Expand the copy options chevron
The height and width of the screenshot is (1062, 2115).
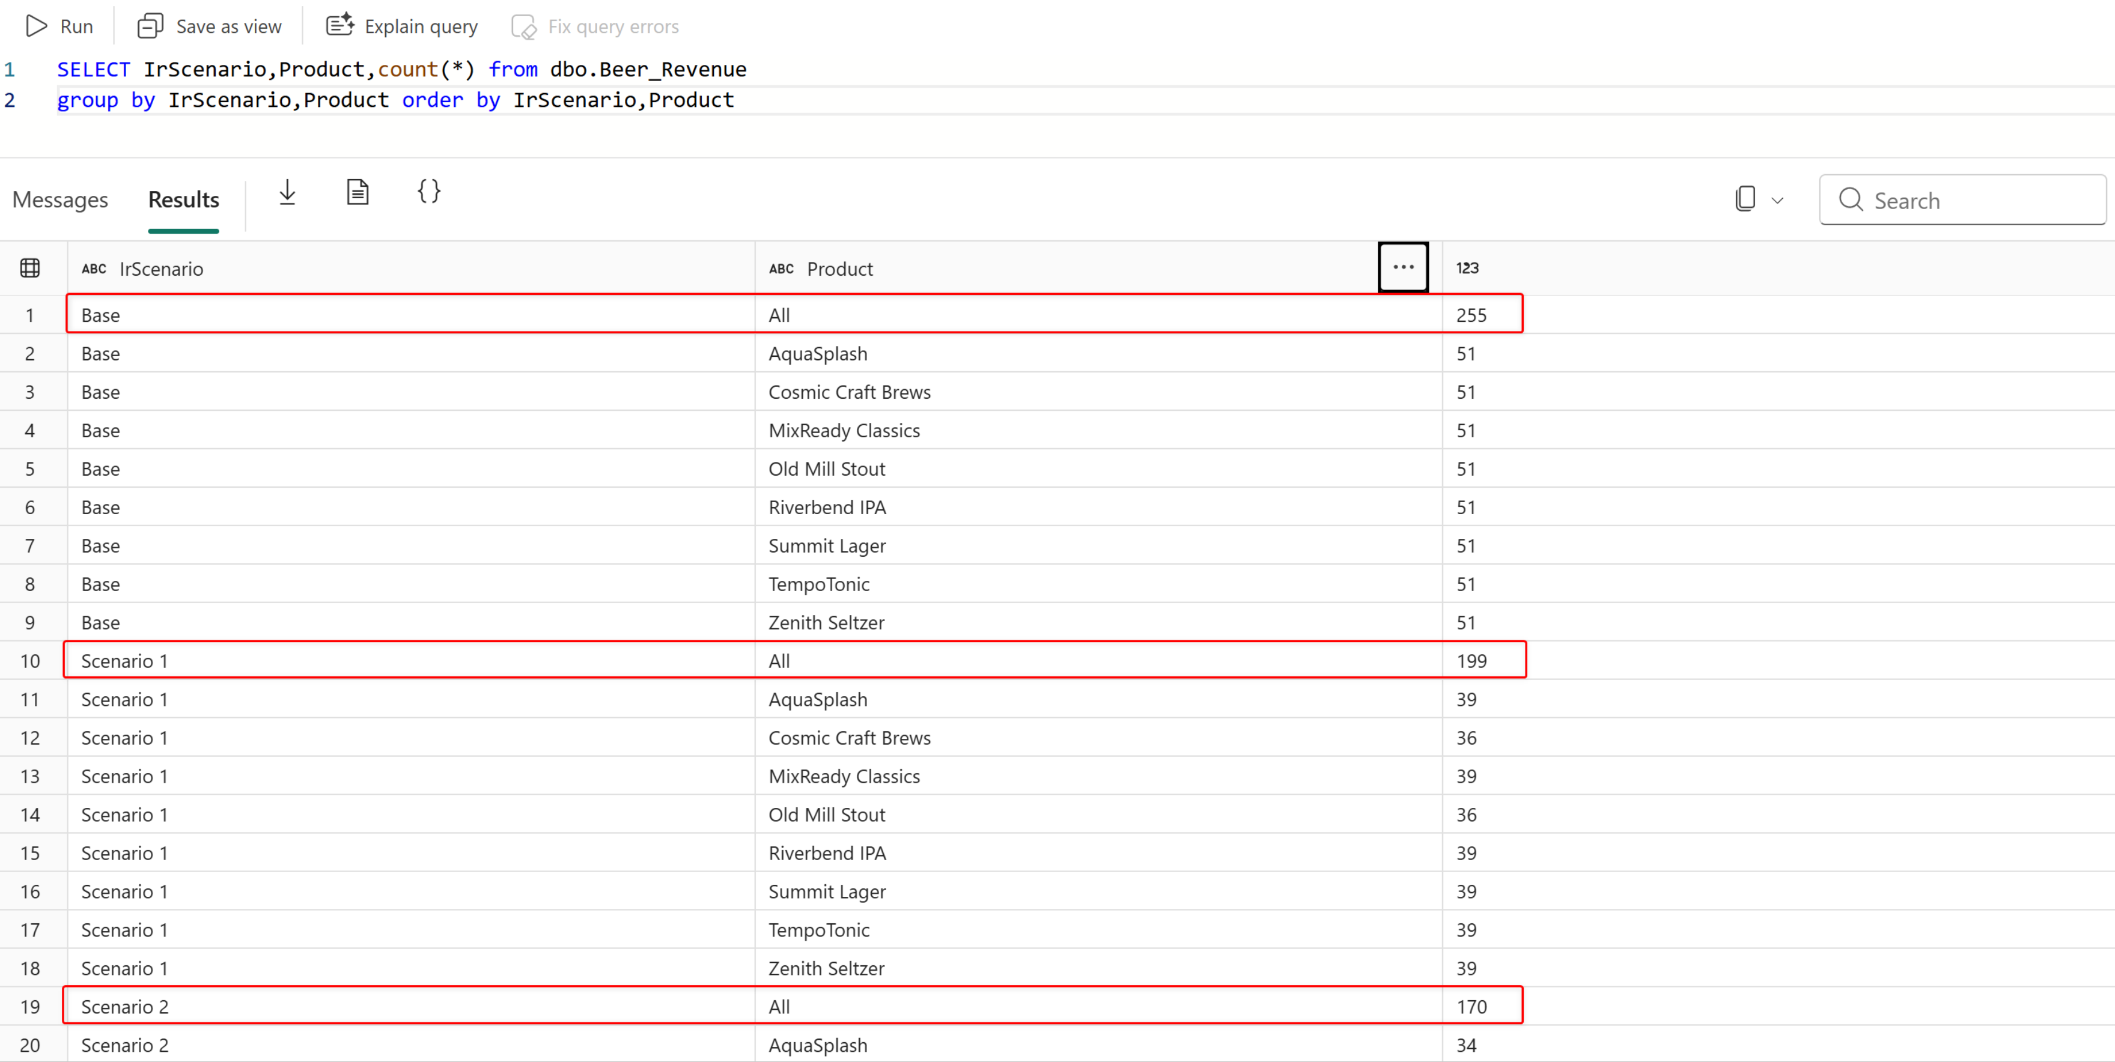point(1777,200)
